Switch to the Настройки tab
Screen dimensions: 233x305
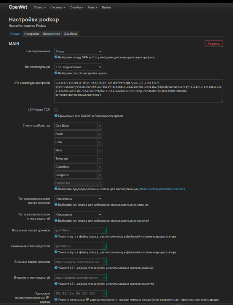pos(32,34)
